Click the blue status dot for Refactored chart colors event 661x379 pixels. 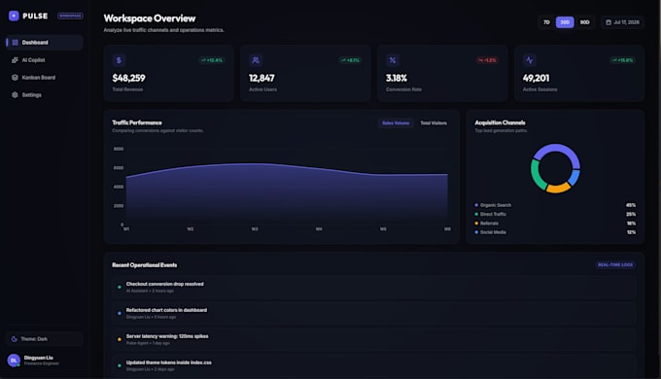click(120, 313)
